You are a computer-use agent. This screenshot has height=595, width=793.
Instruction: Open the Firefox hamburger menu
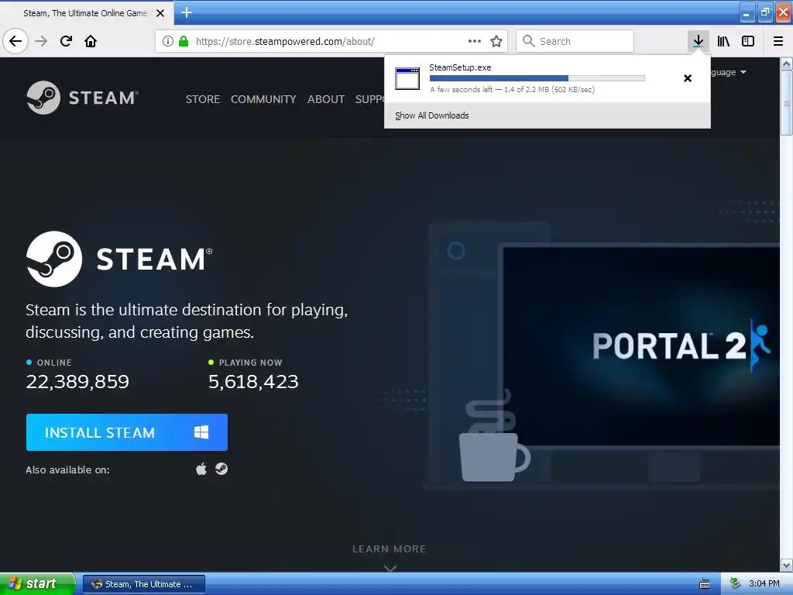[x=778, y=41]
